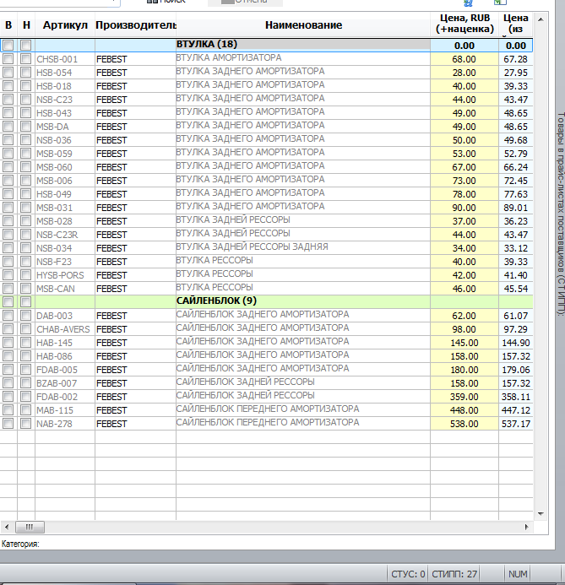565x585 pixels.
Task: Tick the В checkbox for NAB-278
Action: click(8, 424)
